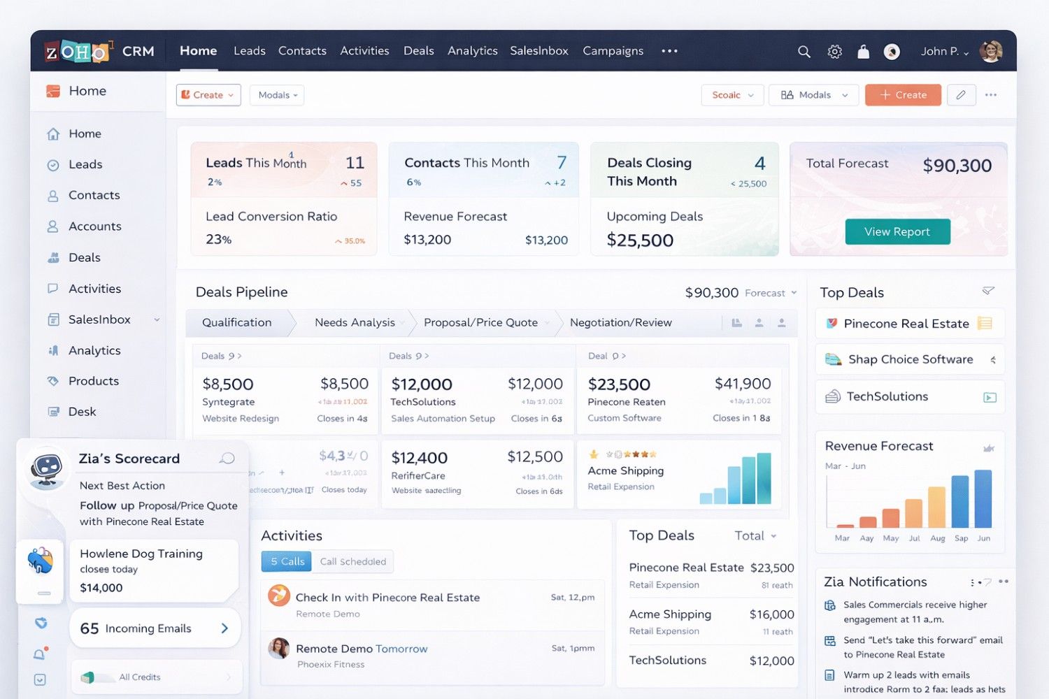
Task: Select the Leads icon in the sidebar
Action: [53, 164]
